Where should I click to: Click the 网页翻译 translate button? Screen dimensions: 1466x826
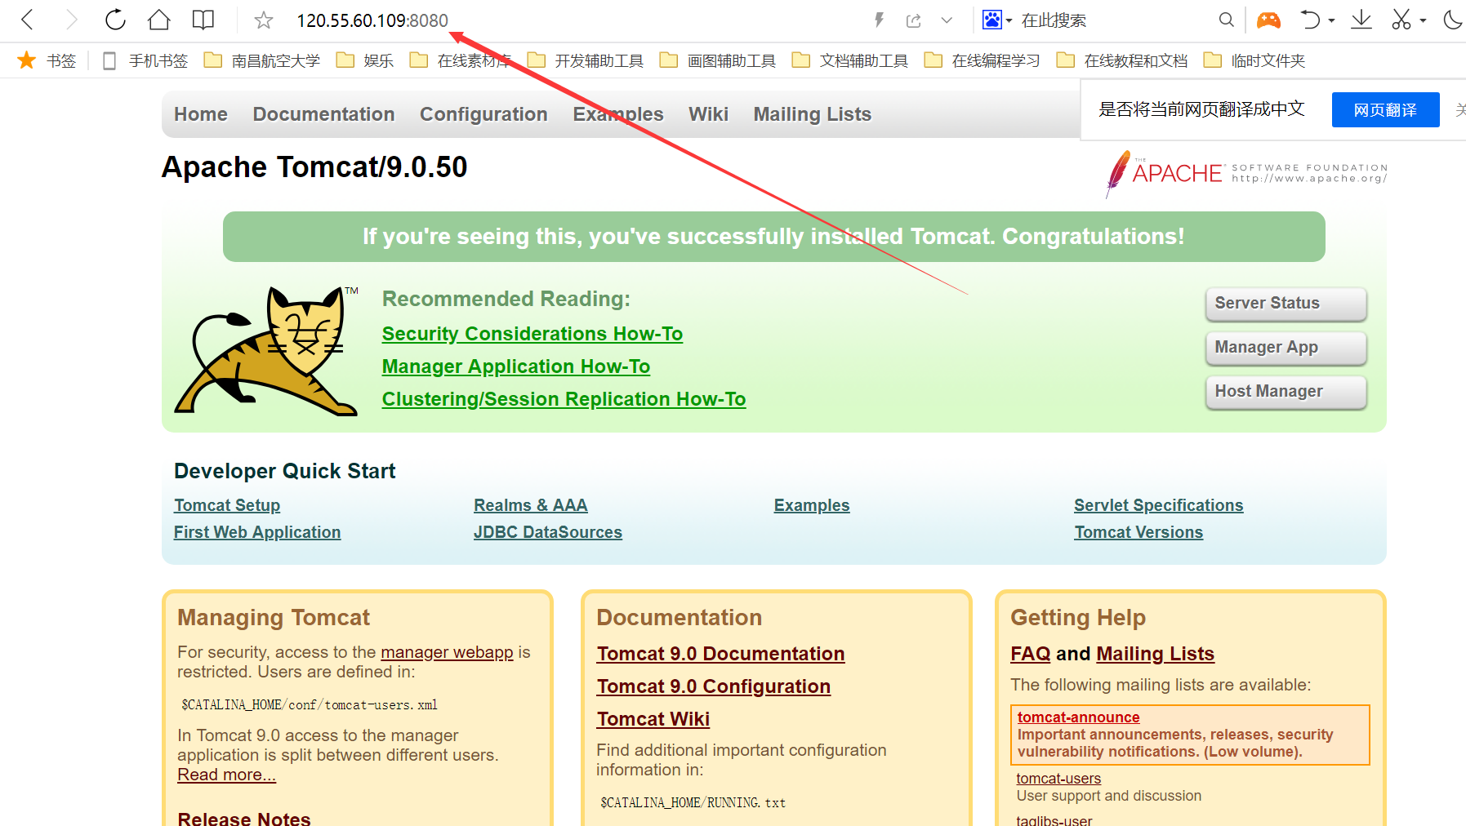[1385, 110]
